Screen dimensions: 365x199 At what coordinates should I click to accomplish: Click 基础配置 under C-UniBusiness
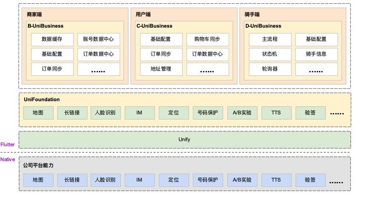coord(161,40)
